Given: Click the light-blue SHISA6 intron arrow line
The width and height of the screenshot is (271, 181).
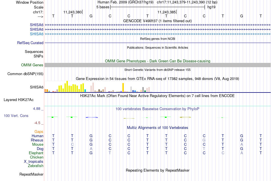Looking at the screenshot, I should (x=158, y=34).
